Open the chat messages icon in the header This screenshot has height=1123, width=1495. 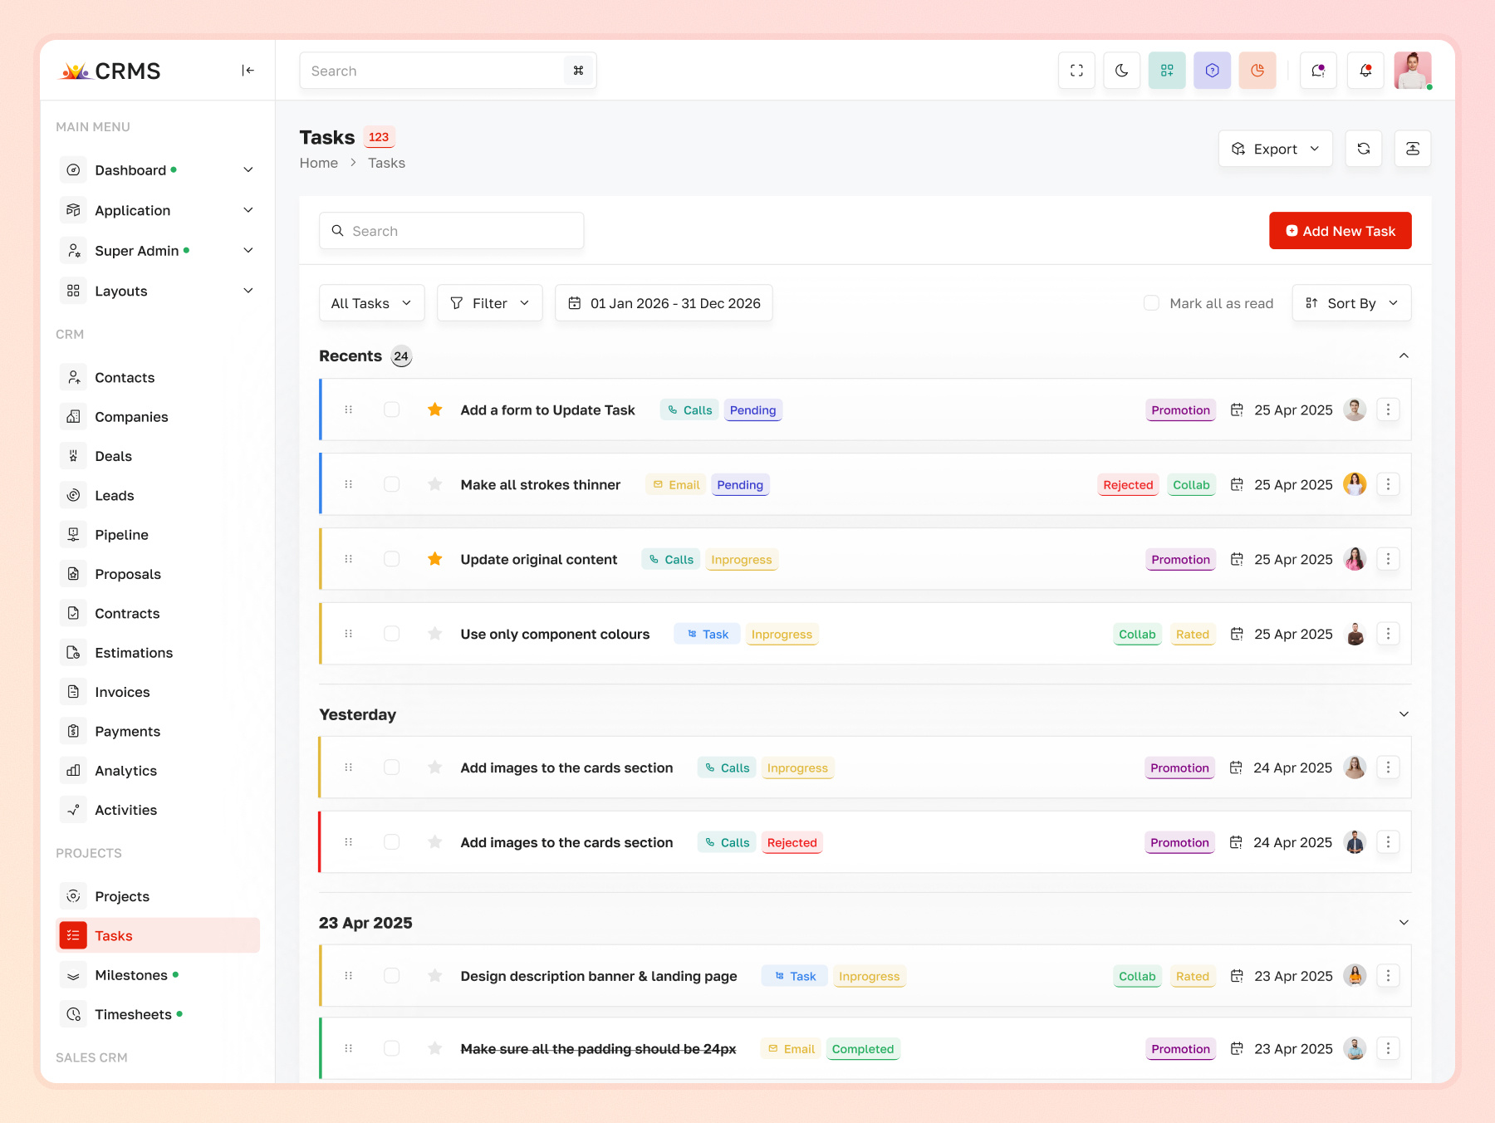[x=1318, y=70]
